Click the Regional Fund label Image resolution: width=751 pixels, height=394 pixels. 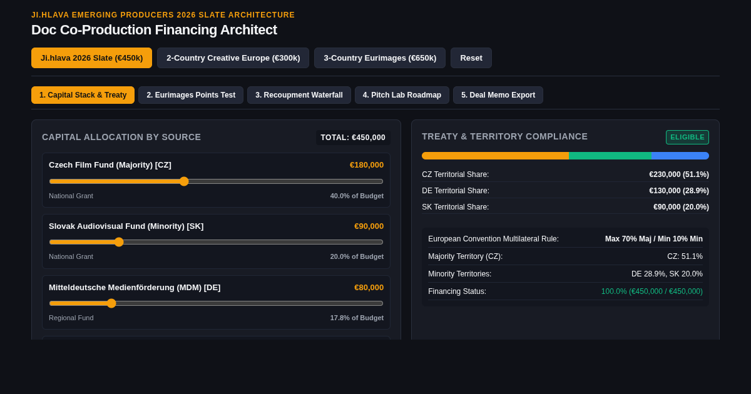71,318
